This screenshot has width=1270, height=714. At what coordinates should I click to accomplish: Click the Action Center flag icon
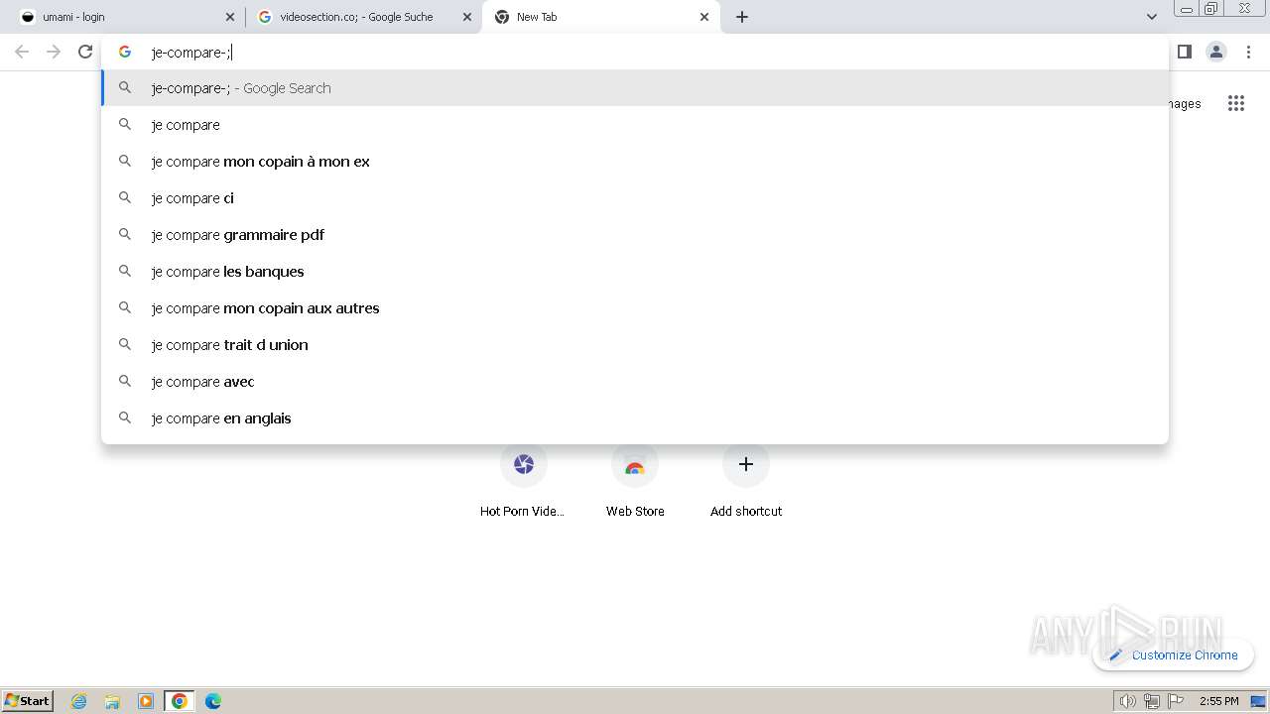click(1176, 701)
